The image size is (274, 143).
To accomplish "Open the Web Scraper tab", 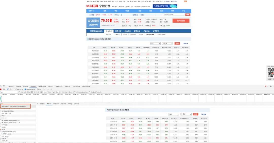I will [x=86, y=86].
